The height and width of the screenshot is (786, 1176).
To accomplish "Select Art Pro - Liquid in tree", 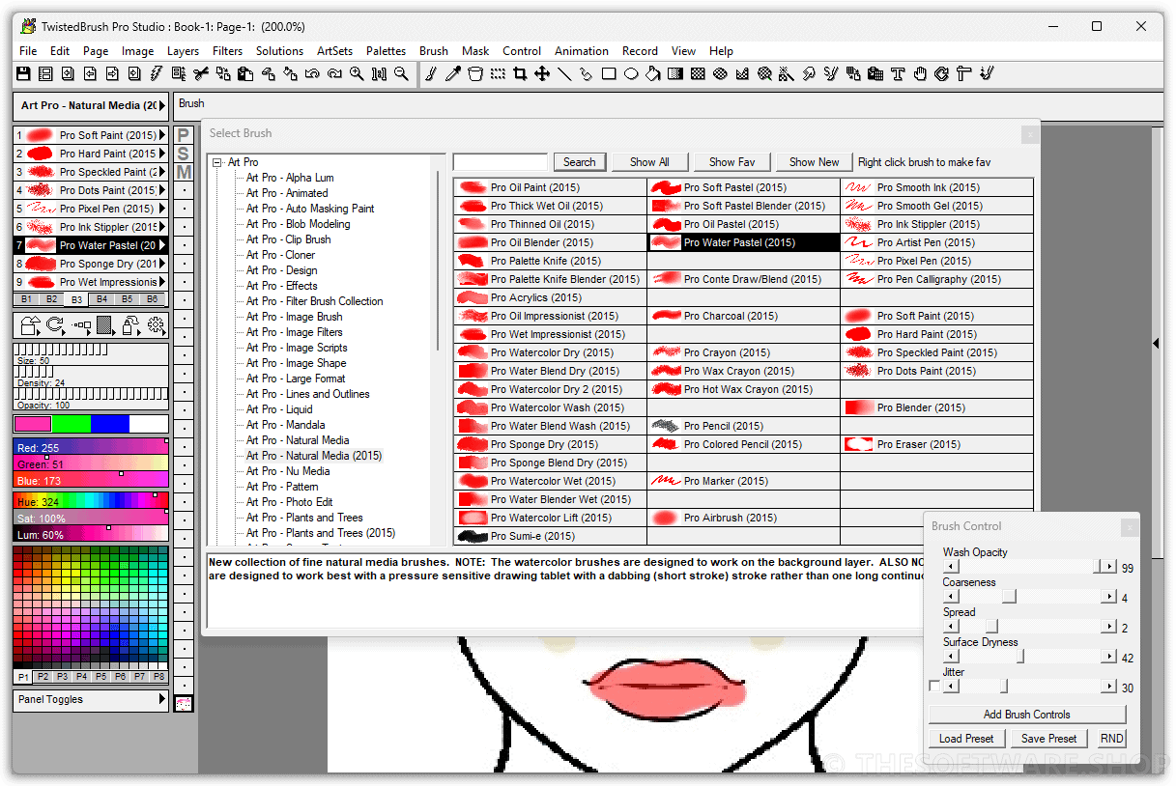I will point(279,409).
